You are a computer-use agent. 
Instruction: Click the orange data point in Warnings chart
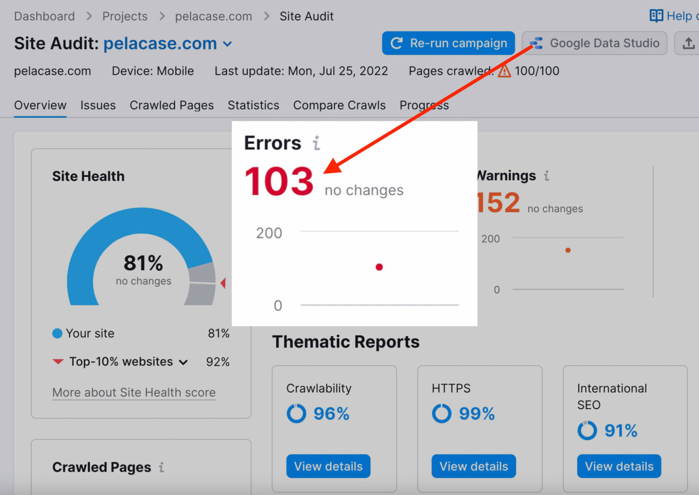pyautogui.click(x=568, y=250)
